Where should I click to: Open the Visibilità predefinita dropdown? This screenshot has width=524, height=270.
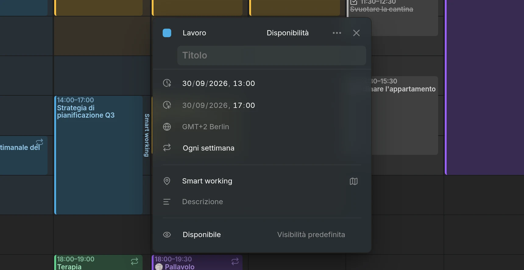[x=311, y=235]
